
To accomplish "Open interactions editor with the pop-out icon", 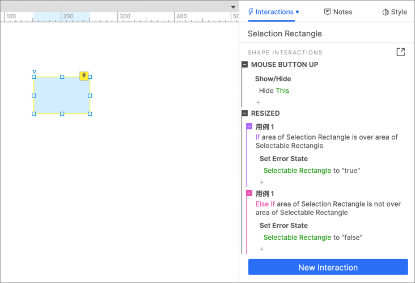I will (400, 52).
